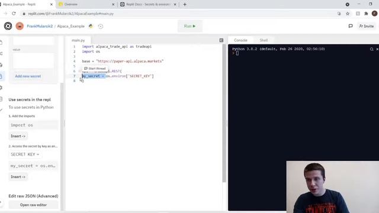The width and height of the screenshot is (379, 213).
Task: Open the history icon beside repl name
Action: point(101,26)
